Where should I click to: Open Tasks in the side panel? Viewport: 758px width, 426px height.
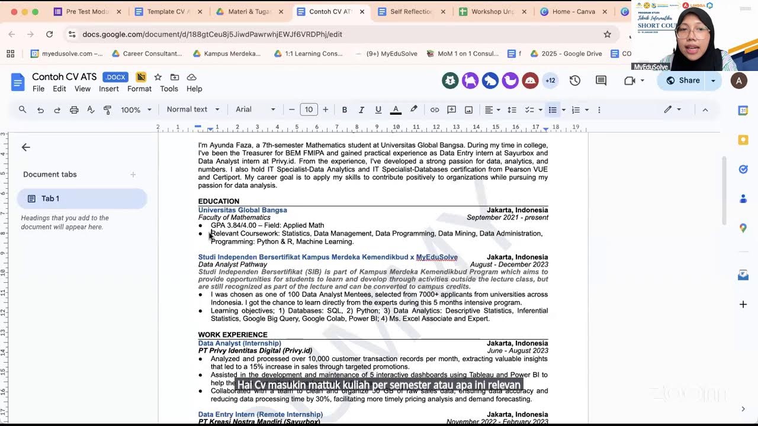(x=743, y=170)
